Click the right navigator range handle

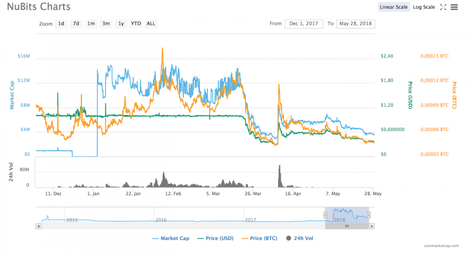(x=369, y=215)
